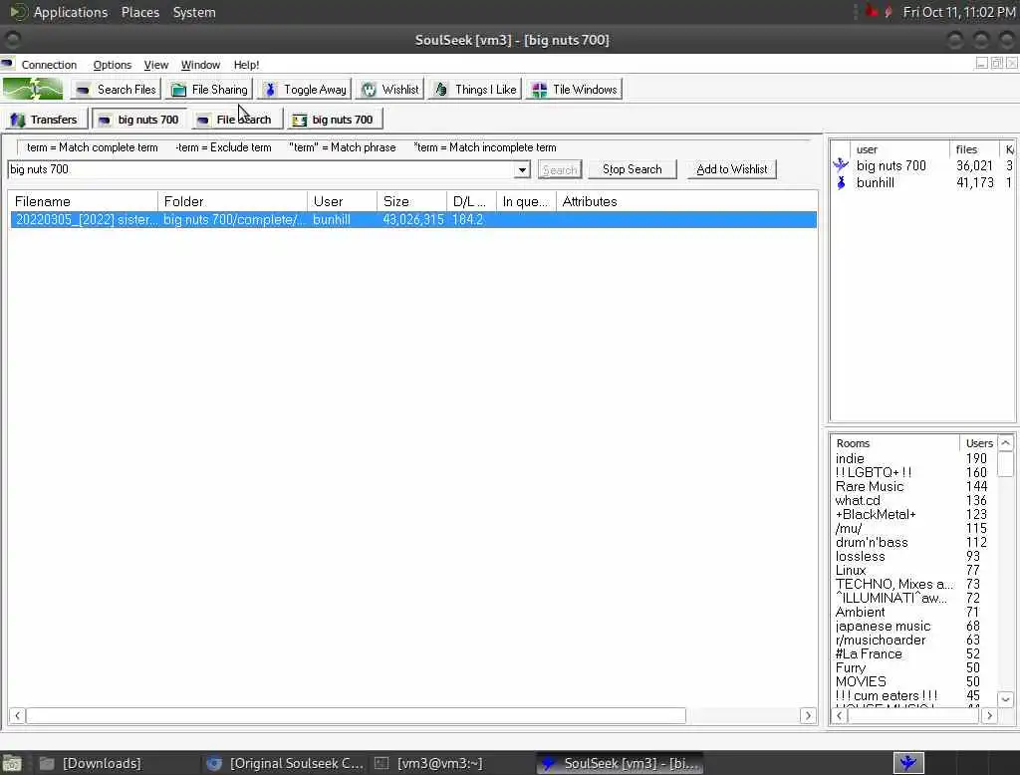This screenshot has width=1020, height=775.
Task: Expand the search history dropdown arrow
Action: 522,169
